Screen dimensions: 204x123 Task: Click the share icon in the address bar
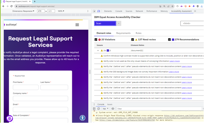pos(168,6)
